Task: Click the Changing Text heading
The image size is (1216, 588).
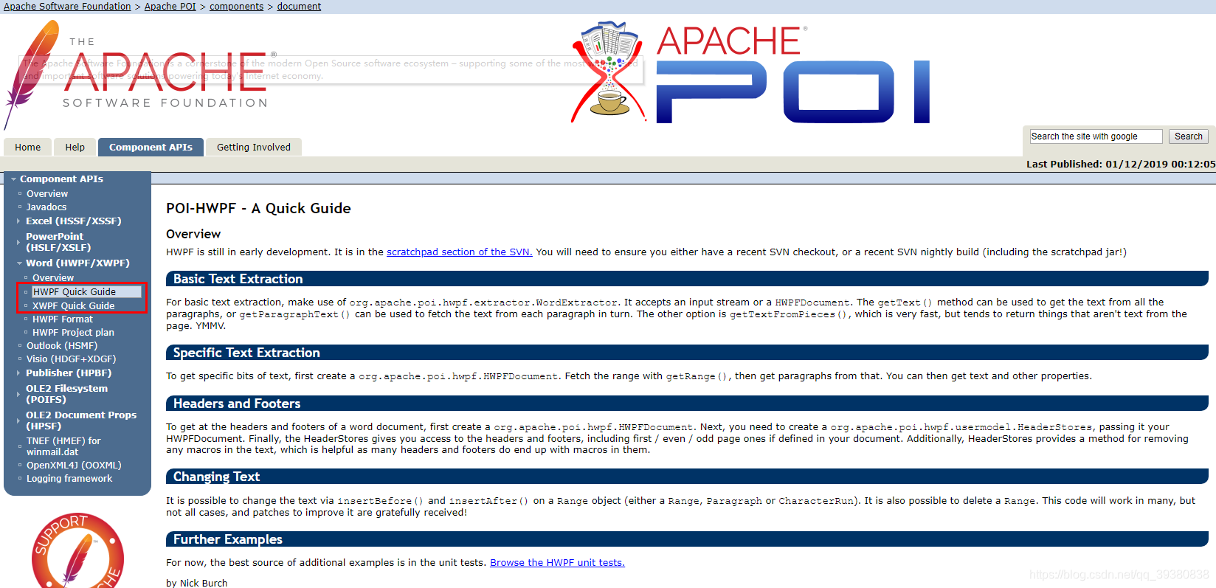Action: (217, 477)
